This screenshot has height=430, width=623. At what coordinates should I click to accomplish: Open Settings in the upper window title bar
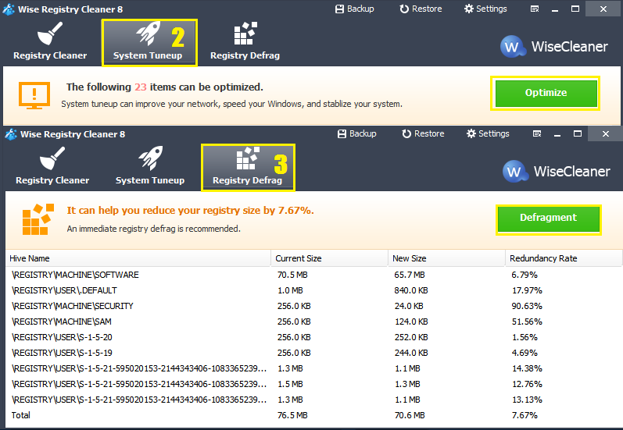[485, 9]
